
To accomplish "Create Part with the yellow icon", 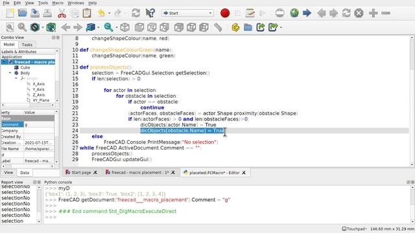I will (x=235, y=27).
